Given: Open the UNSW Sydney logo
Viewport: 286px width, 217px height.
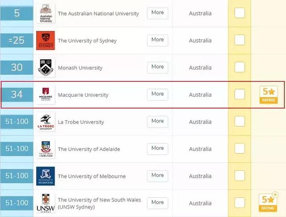Looking at the screenshot, I should [46, 203].
